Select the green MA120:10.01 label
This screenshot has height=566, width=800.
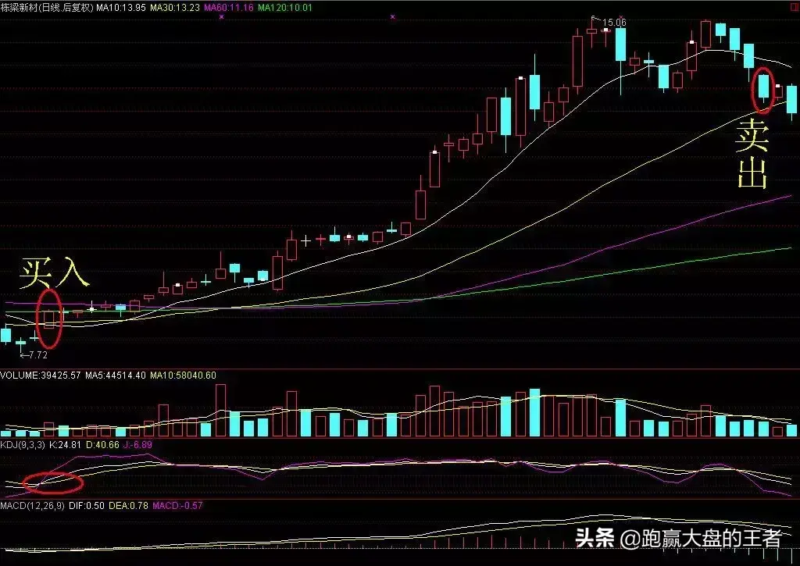click(285, 8)
